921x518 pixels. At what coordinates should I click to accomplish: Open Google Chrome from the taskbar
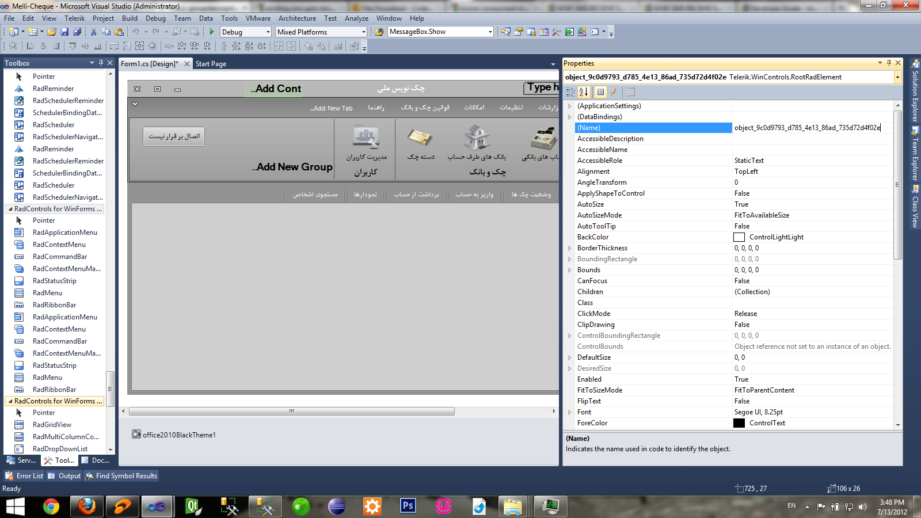point(51,506)
